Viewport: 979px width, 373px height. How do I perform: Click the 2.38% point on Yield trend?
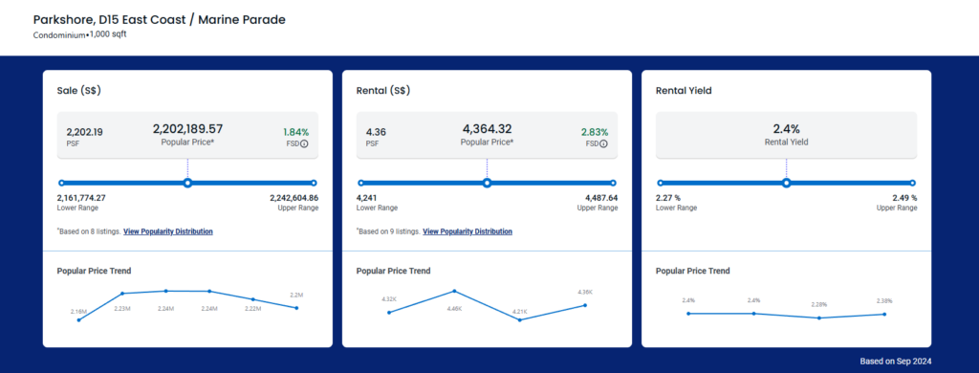coord(884,315)
